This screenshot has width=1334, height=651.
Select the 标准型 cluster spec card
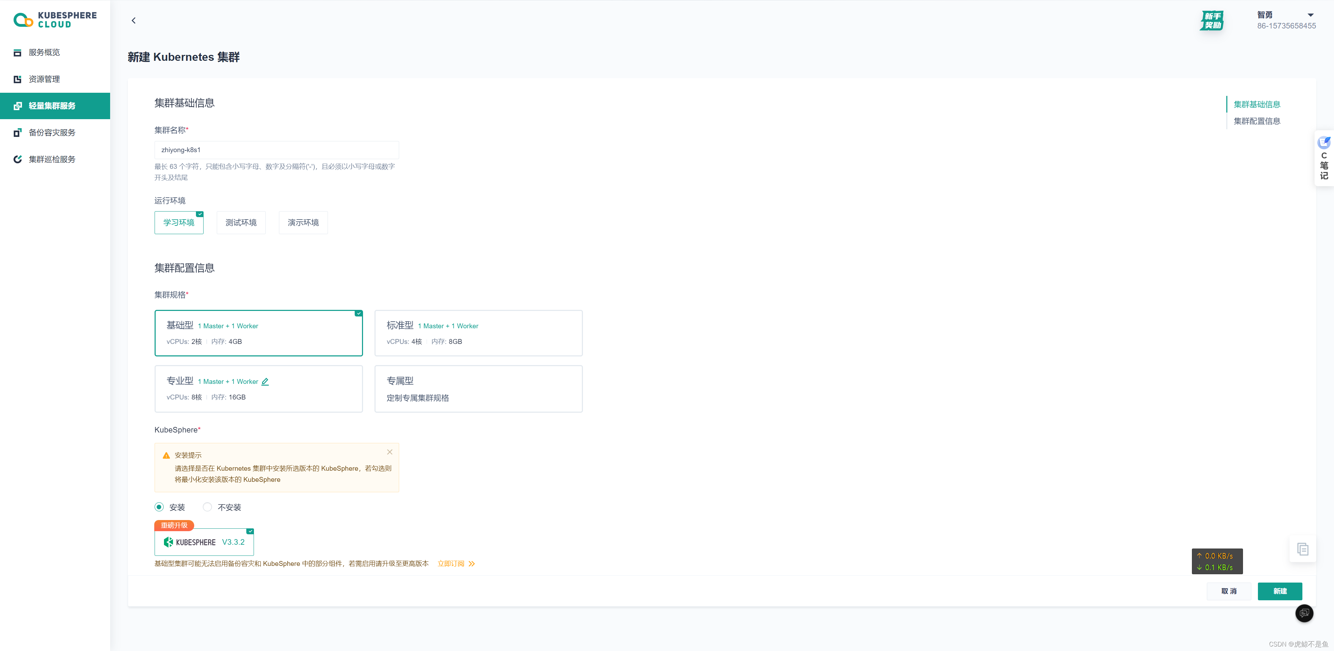(x=478, y=333)
